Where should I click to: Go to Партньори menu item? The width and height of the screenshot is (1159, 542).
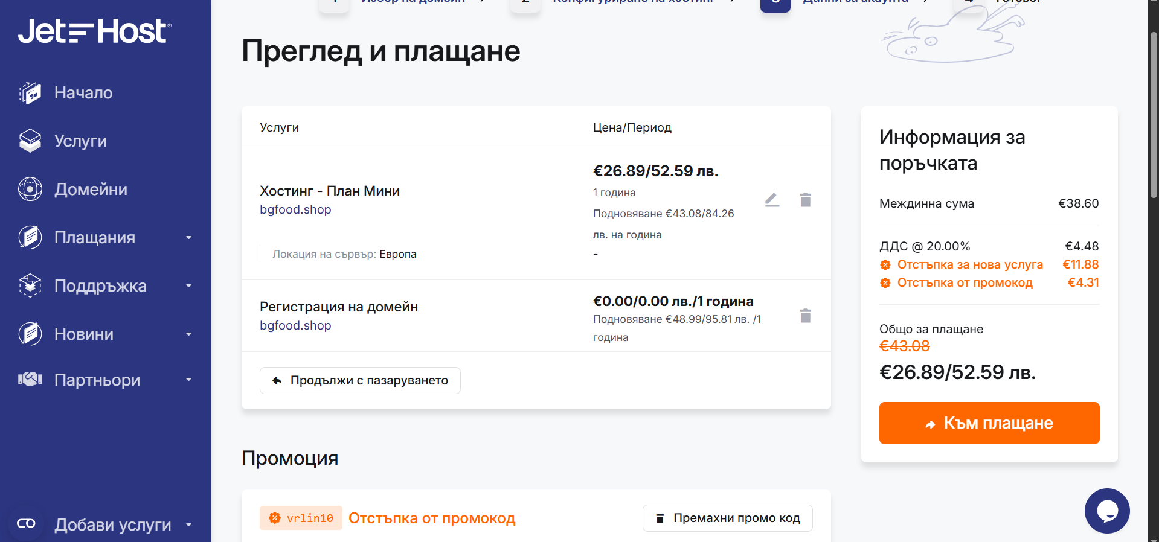[x=97, y=380]
